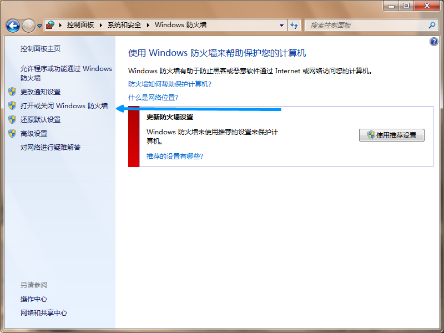Minimize the firewall window
Screen dimensions: 444x333
(x=391, y=6)
